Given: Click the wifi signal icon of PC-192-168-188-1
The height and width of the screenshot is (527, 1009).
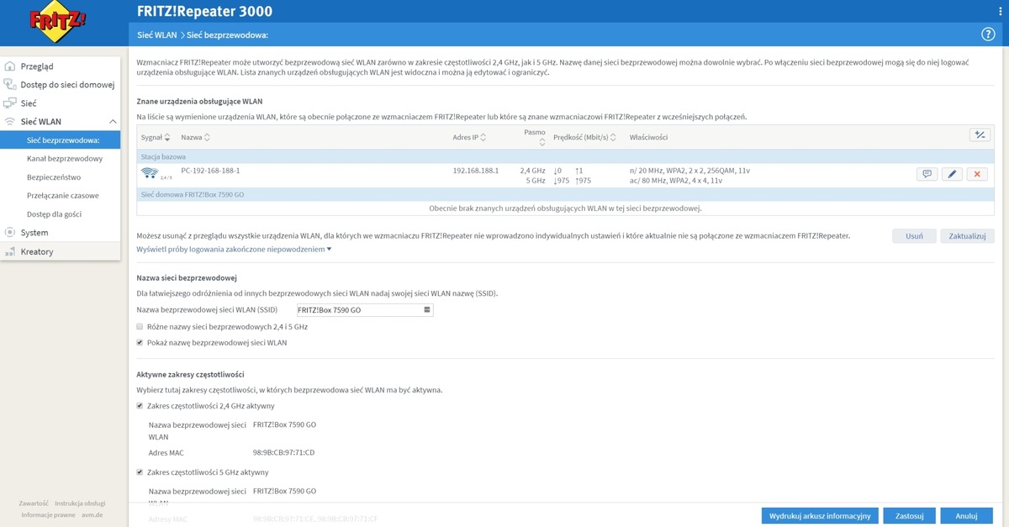Looking at the screenshot, I should (x=150, y=174).
